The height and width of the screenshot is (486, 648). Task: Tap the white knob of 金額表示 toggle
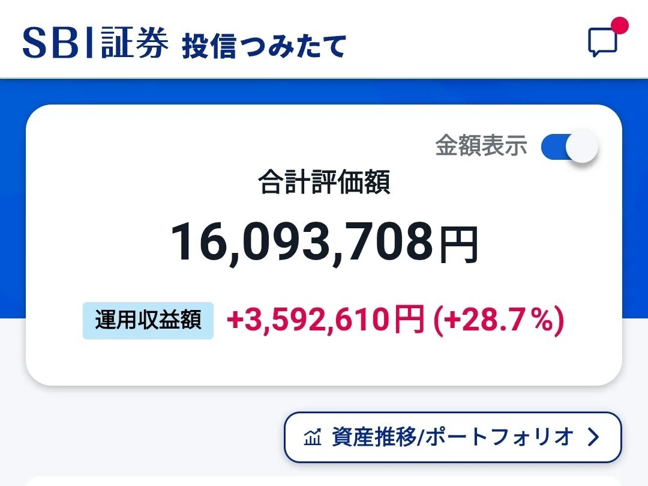(582, 147)
